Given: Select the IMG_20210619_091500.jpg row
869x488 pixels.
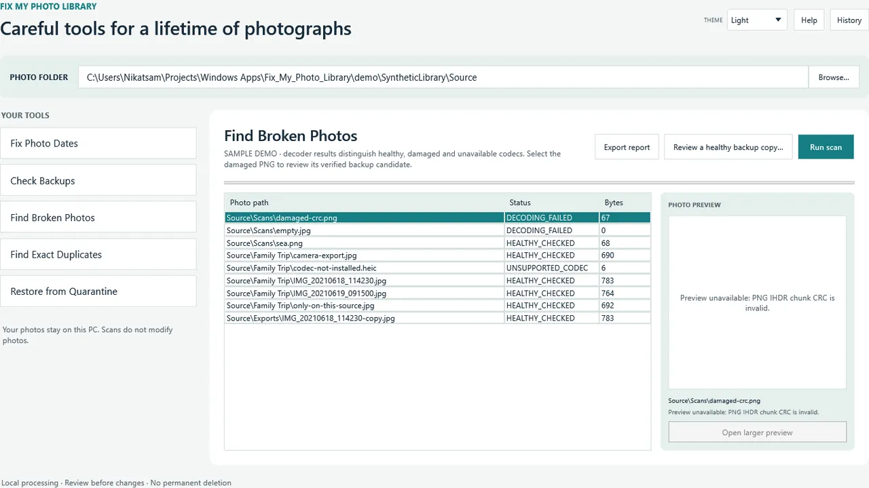Looking at the screenshot, I should [x=438, y=293].
